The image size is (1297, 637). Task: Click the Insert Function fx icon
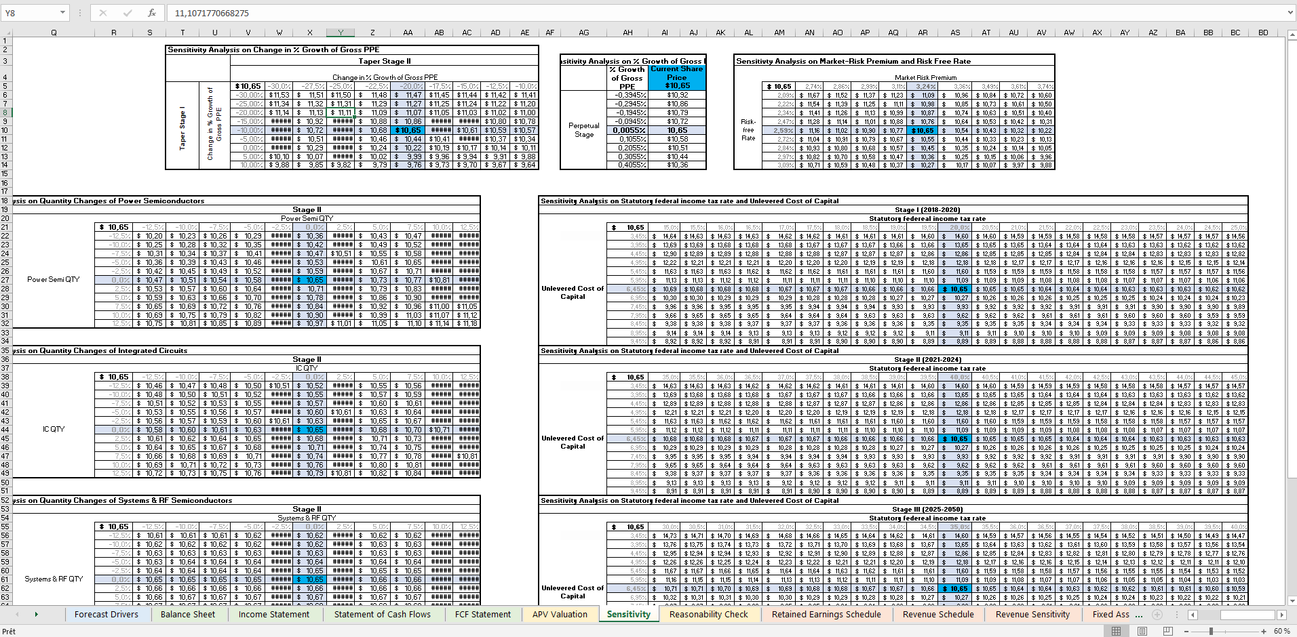(151, 13)
